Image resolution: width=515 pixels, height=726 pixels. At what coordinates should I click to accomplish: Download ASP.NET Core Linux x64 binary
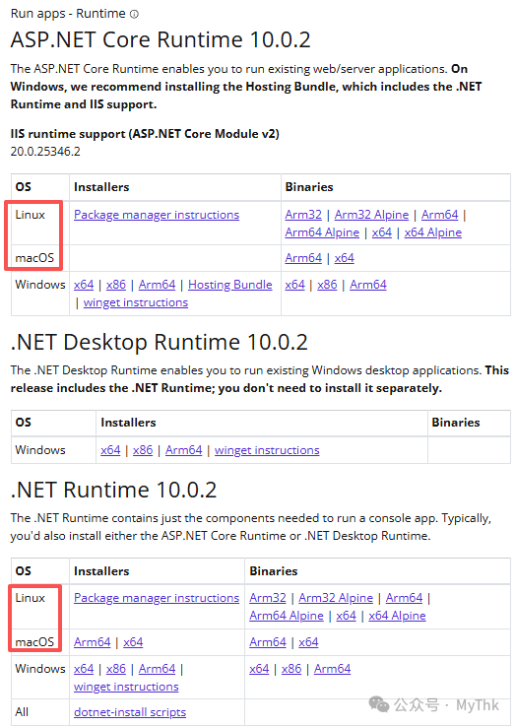point(382,232)
